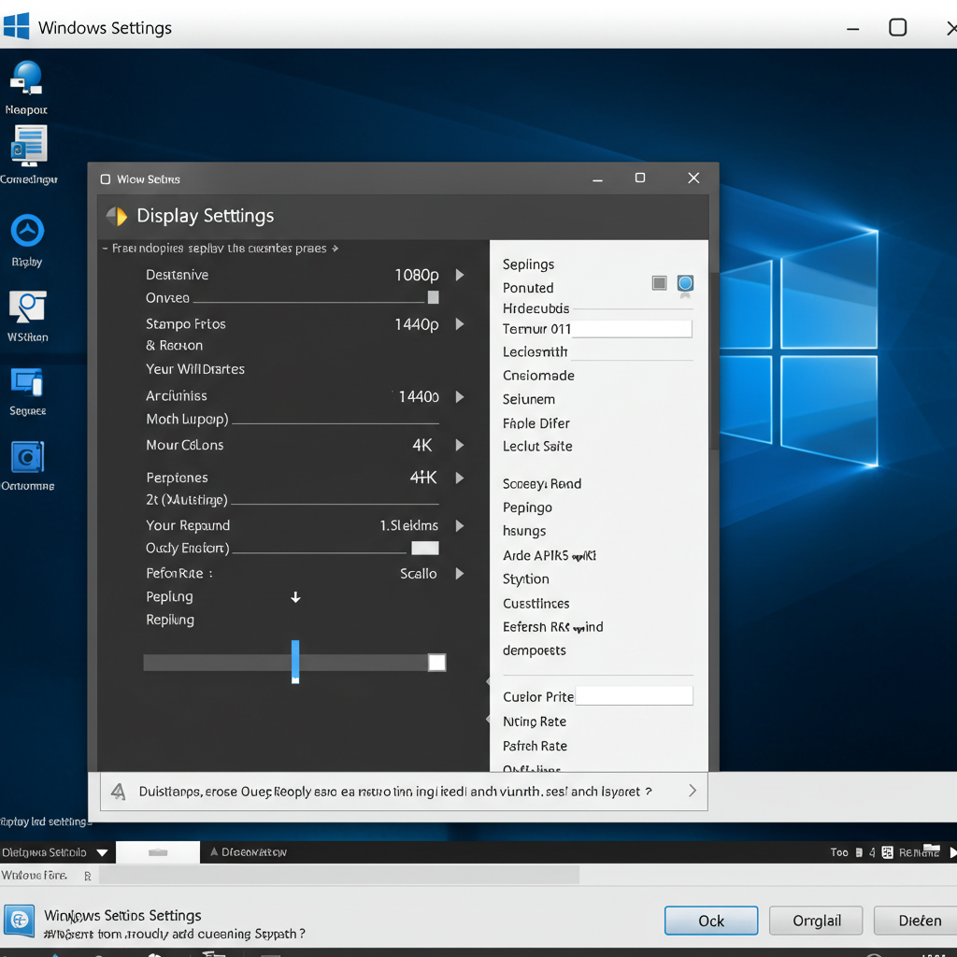Select Selunem in the right panel
The width and height of the screenshot is (957, 957).
529,399
